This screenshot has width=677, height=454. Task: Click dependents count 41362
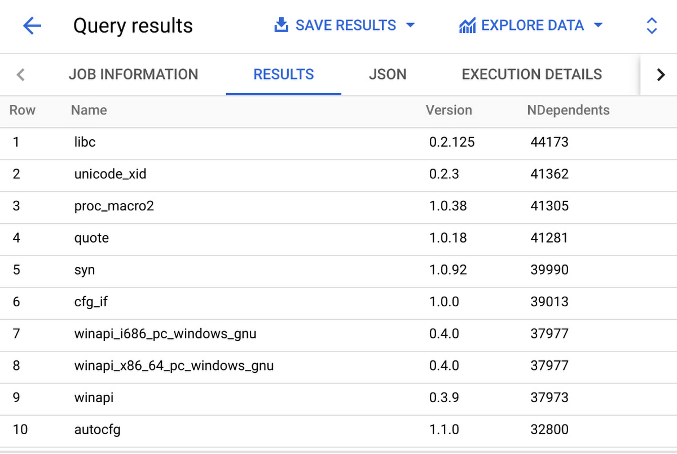tap(549, 174)
